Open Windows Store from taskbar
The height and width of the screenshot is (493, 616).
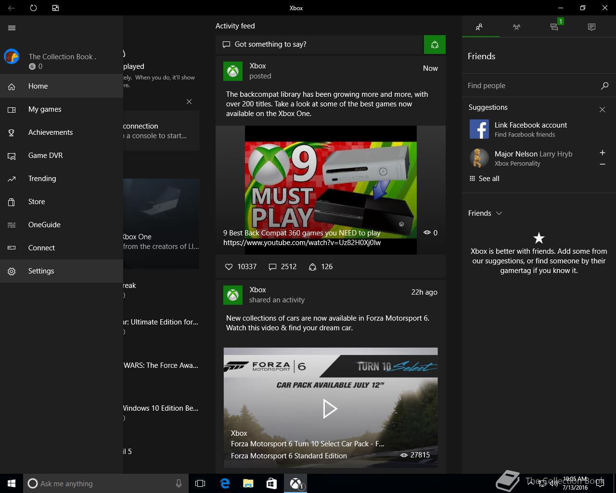pyautogui.click(x=271, y=483)
